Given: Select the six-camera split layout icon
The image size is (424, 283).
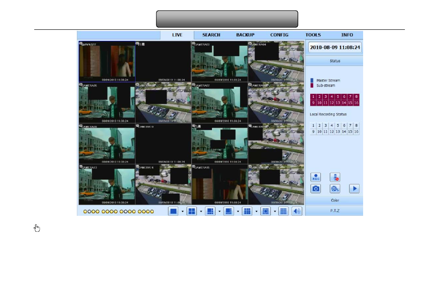Looking at the screenshot, I should (x=210, y=211).
